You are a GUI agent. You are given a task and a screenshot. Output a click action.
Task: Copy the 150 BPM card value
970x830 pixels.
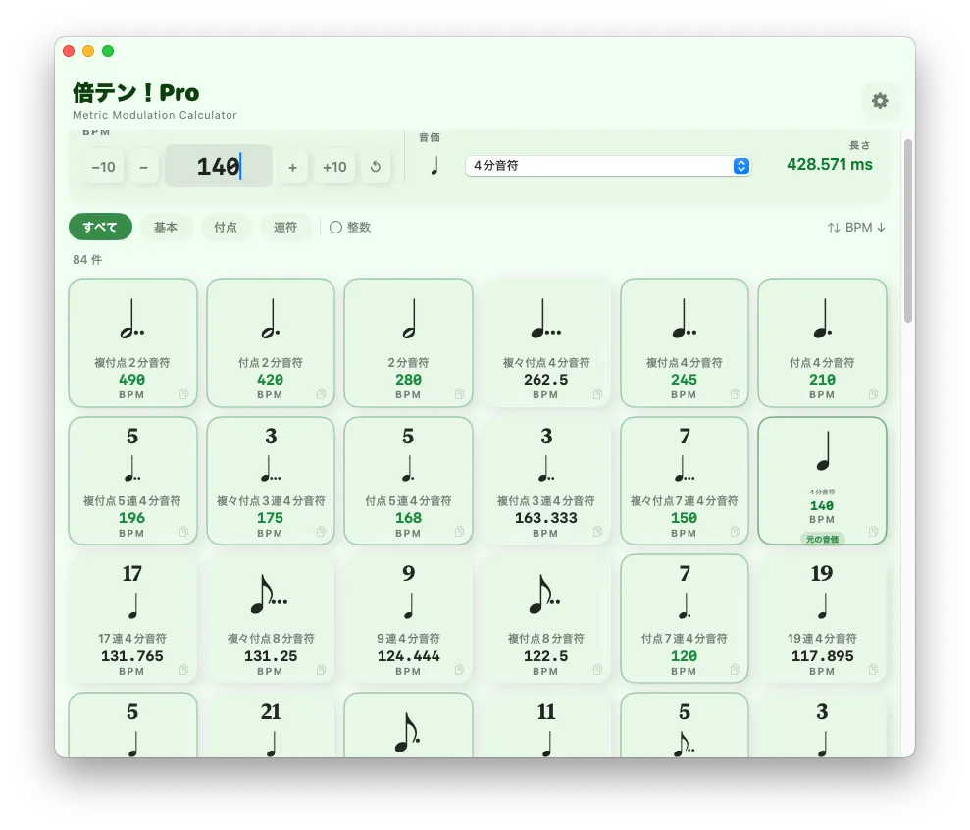coord(735,532)
